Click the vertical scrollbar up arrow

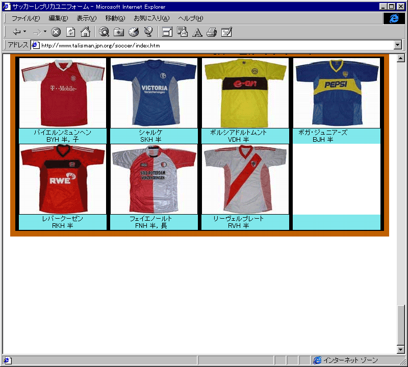click(401, 58)
